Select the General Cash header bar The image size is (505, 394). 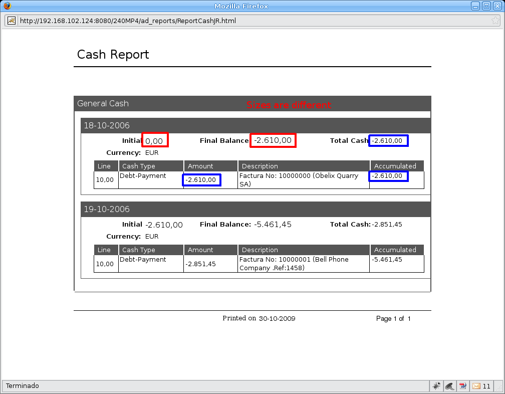pos(252,103)
